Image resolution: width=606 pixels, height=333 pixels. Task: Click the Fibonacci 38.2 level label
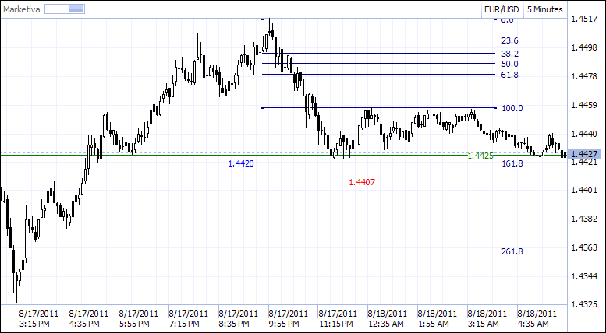point(510,54)
